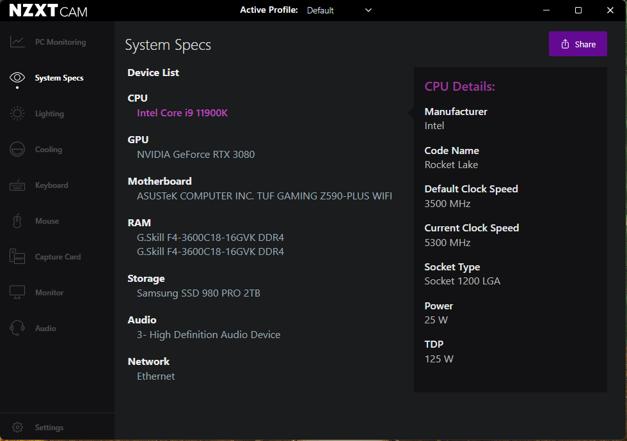Click the 5300 MHz current clock value
This screenshot has height=441, width=627.
tap(447, 243)
